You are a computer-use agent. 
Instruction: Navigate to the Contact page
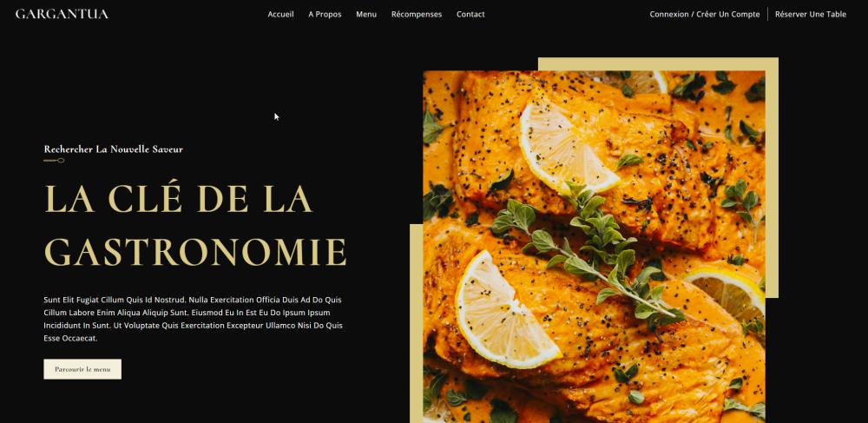[x=470, y=15]
